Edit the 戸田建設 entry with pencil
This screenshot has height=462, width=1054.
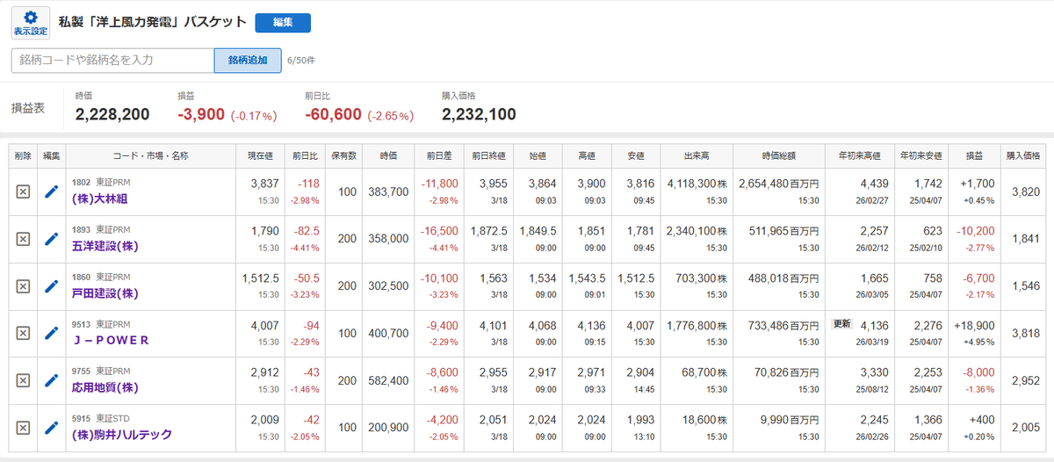[52, 285]
